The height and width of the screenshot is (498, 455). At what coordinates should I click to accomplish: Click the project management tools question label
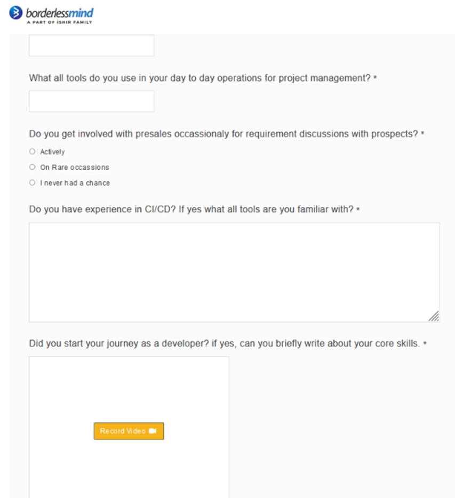coord(199,78)
